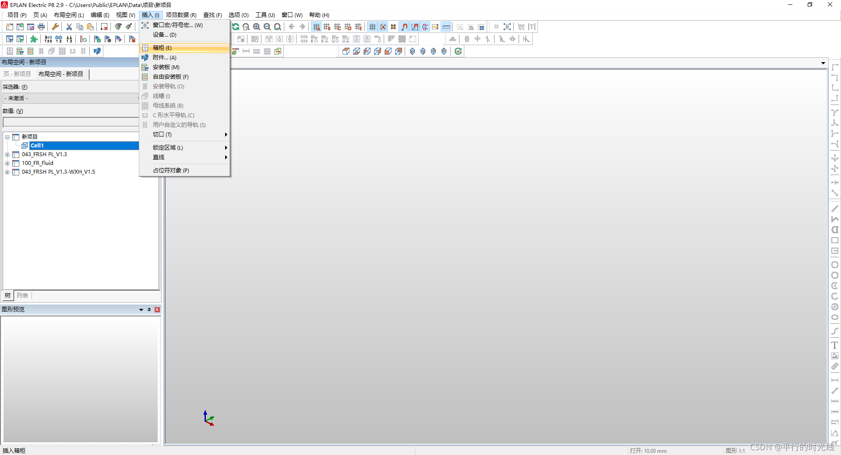The height and width of the screenshot is (455, 841).
Task: Choose 自由安装板 (F) menu item
Action: click(185, 77)
